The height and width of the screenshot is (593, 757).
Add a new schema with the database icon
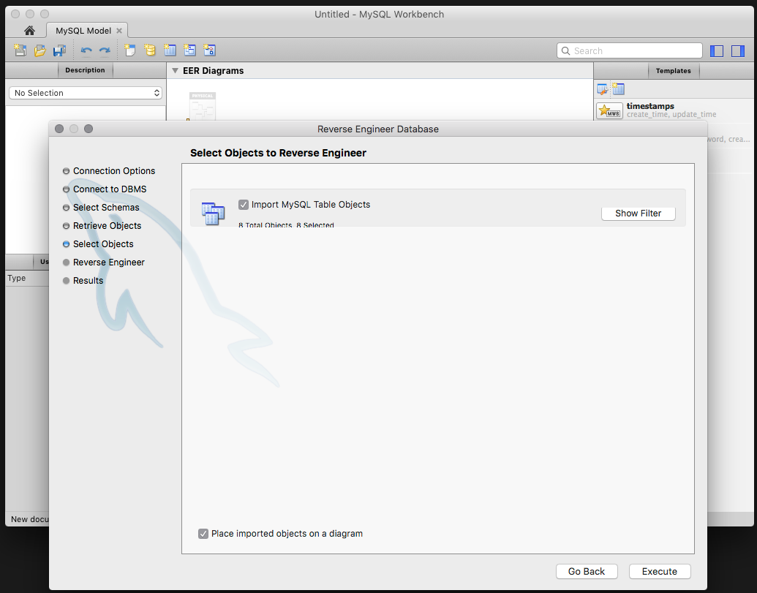(x=149, y=50)
